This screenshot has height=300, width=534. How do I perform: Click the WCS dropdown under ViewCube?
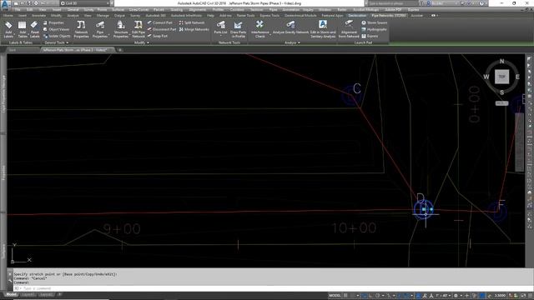pos(501,103)
